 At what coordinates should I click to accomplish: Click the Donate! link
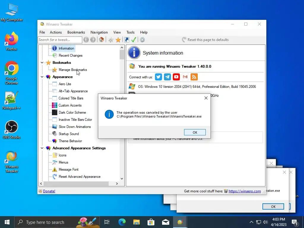click(49, 191)
